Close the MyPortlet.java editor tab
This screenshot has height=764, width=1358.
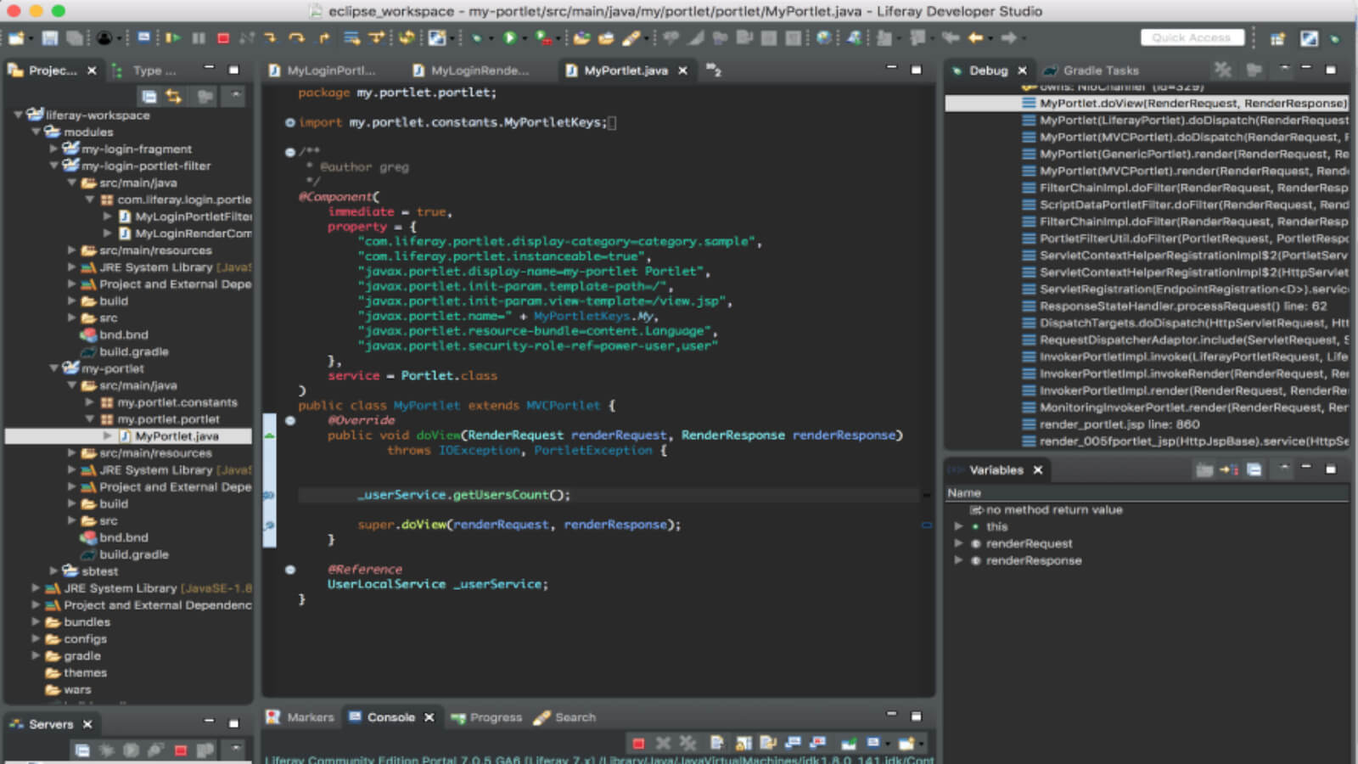pos(682,70)
